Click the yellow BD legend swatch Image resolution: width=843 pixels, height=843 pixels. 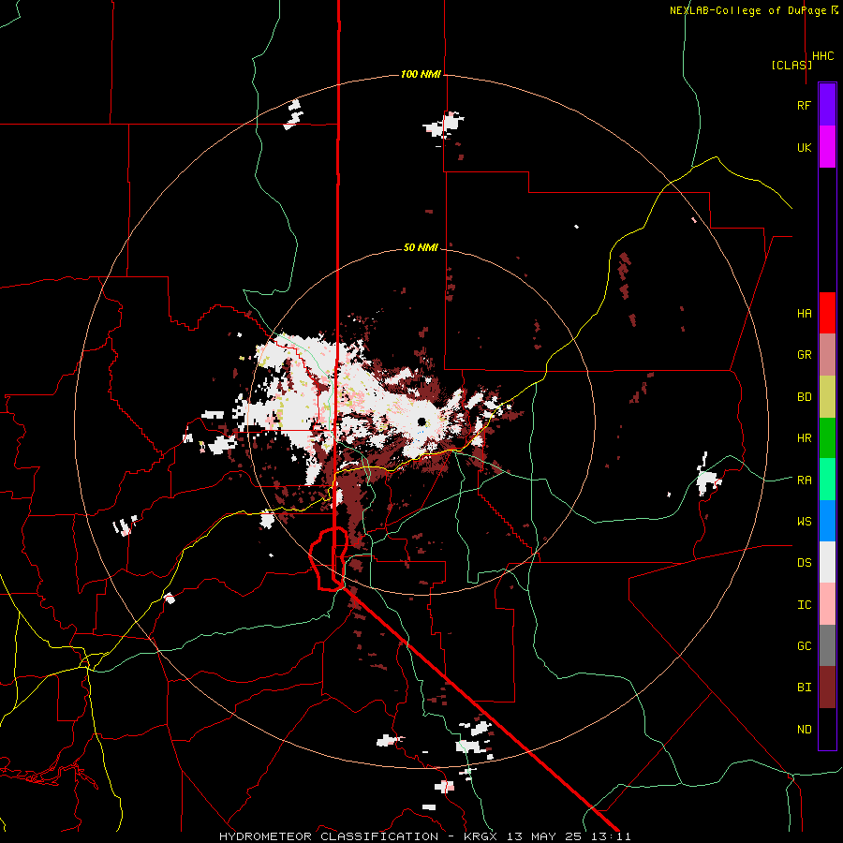(827, 397)
